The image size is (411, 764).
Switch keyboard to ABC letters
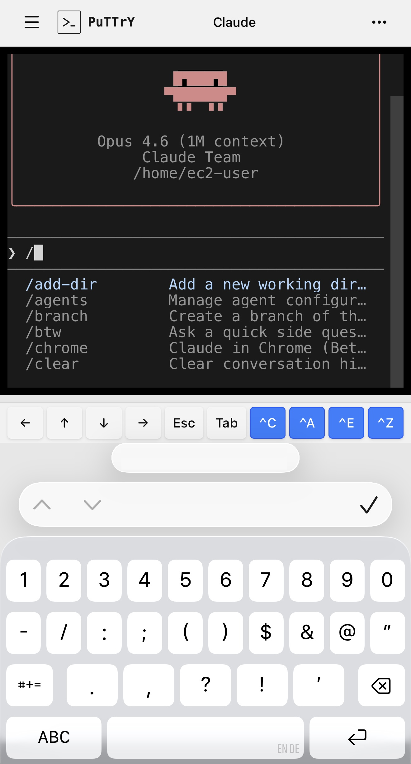54,738
